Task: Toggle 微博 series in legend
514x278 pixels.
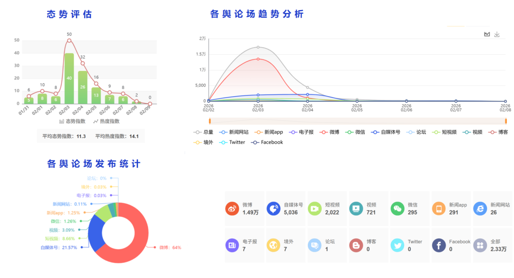Action: point(329,132)
